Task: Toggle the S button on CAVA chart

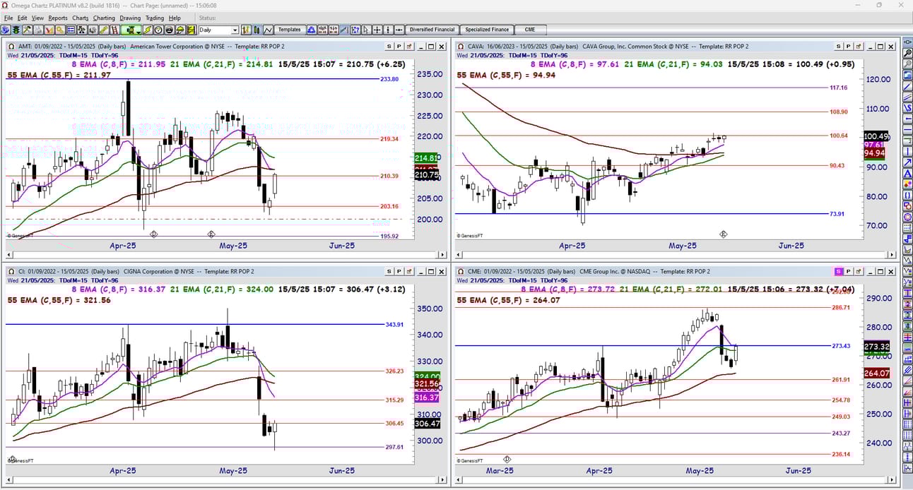Action: 839,47
